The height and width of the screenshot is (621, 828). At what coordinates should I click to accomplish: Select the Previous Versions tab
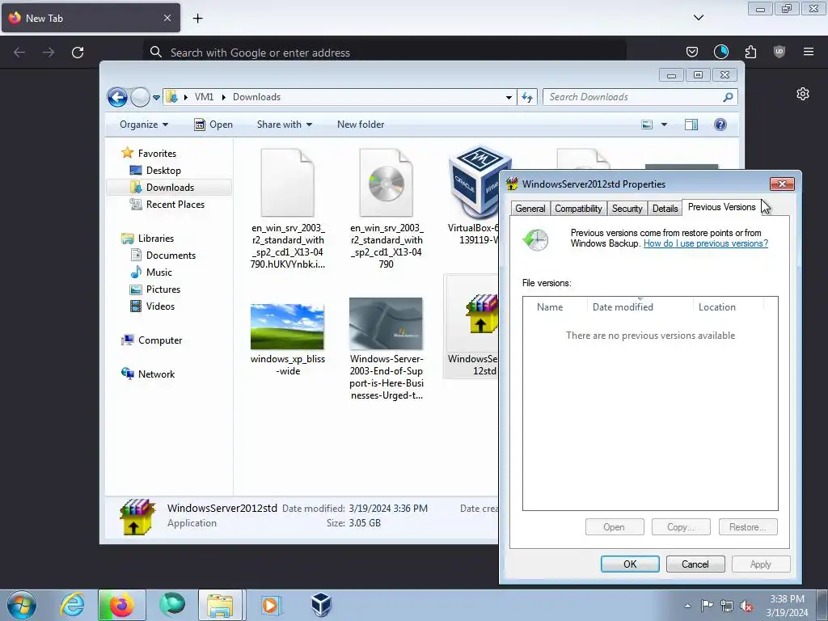pyautogui.click(x=721, y=207)
